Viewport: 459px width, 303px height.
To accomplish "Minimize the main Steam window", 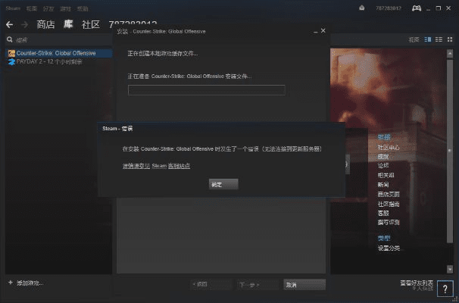I will (429, 8).
